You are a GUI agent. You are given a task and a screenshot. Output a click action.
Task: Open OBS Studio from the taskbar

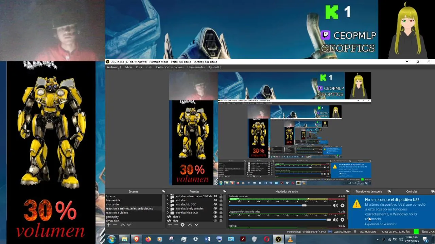pyautogui.click(x=278, y=239)
